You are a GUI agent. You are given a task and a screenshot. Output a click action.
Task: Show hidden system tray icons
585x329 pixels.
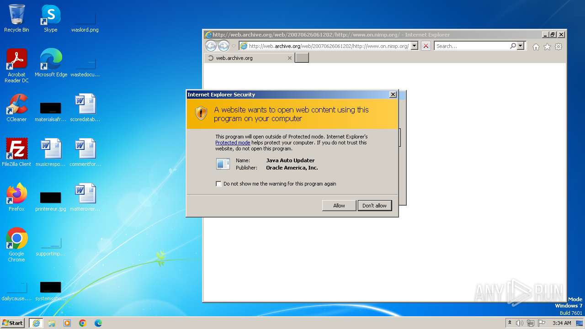tap(510, 323)
